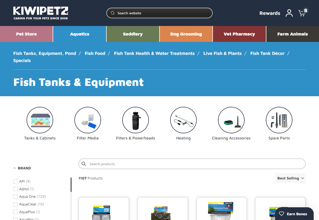Viewport: 319px width, 220px height.
Task: Click the user account icon
Action: click(x=289, y=13)
